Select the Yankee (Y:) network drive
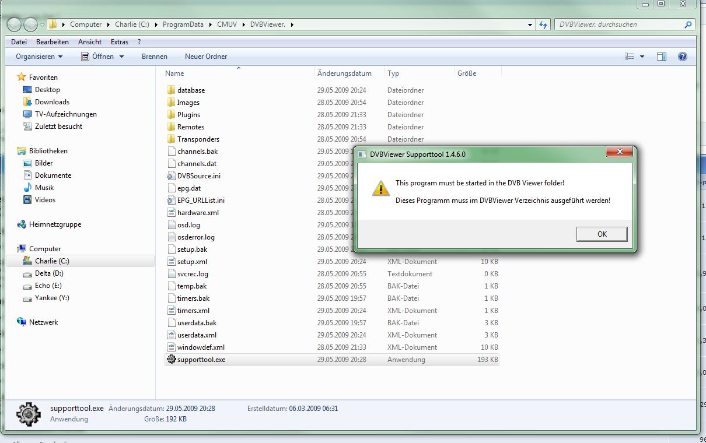Viewport: 706px width, 443px height. click(52, 298)
